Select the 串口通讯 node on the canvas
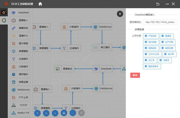 pyautogui.click(x=102, y=47)
